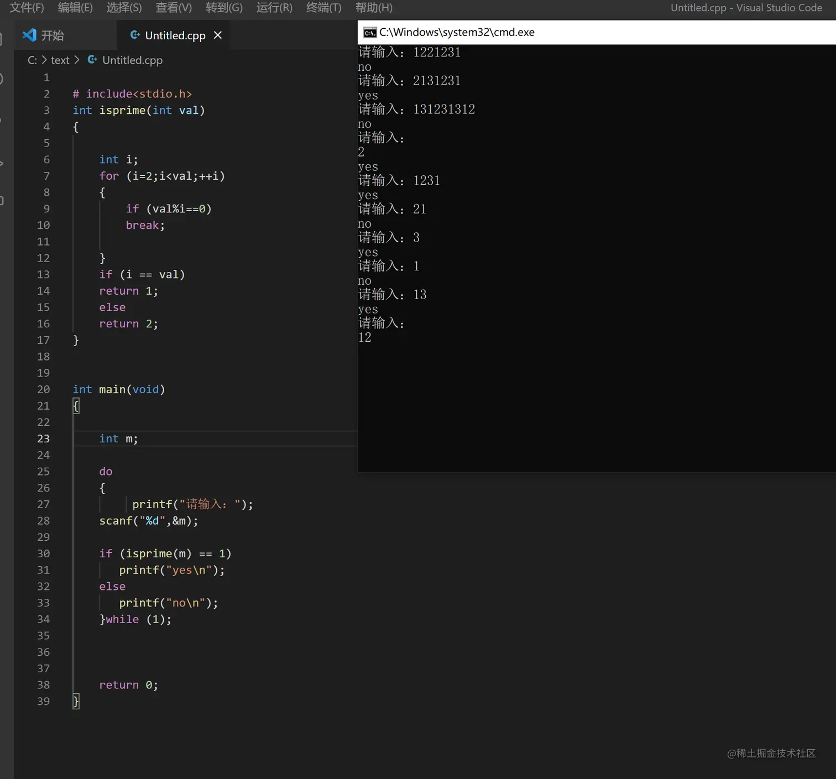This screenshot has width=836, height=779.
Task: Click the break statement in the code
Action: click(145, 225)
